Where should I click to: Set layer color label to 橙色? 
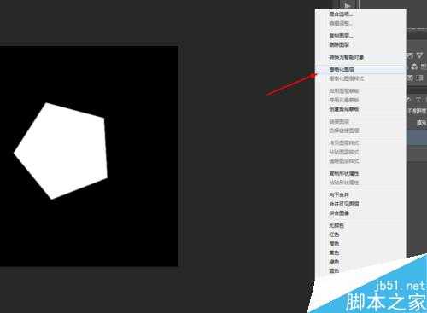point(334,244)
